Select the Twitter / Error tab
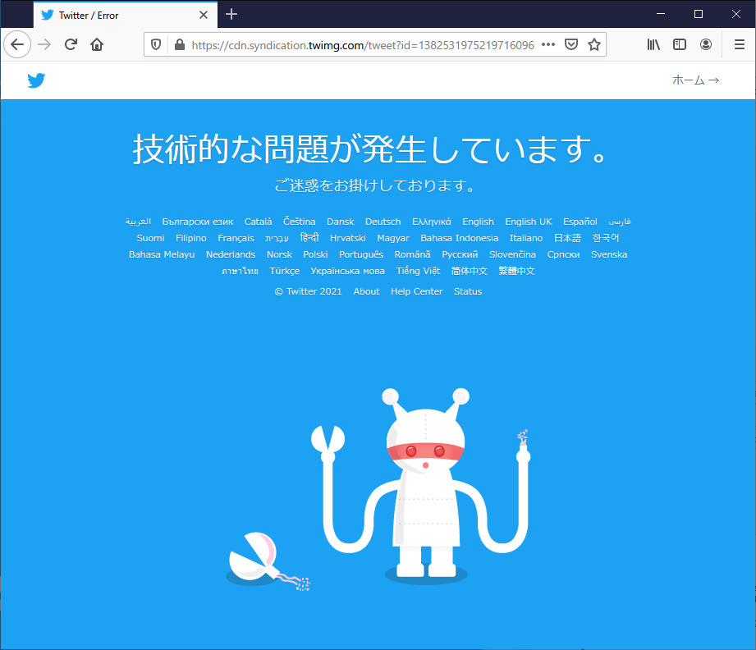 (126, 15)
